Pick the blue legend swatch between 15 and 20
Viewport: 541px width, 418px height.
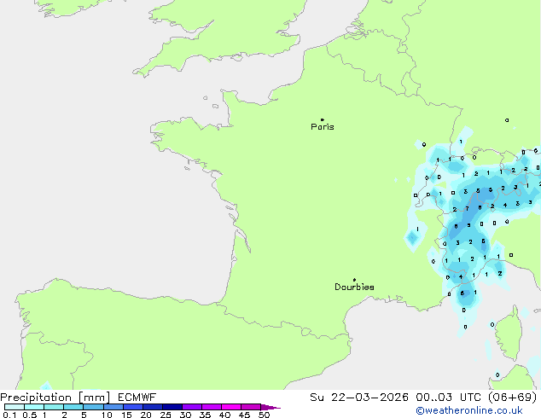(x=133, y=407)
